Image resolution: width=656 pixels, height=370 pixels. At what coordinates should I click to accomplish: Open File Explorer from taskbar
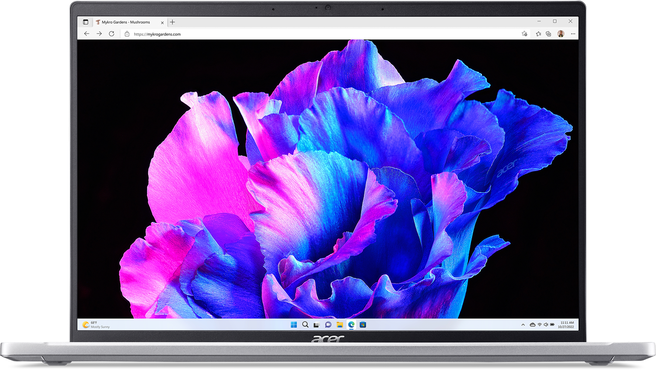click(340, 325)
